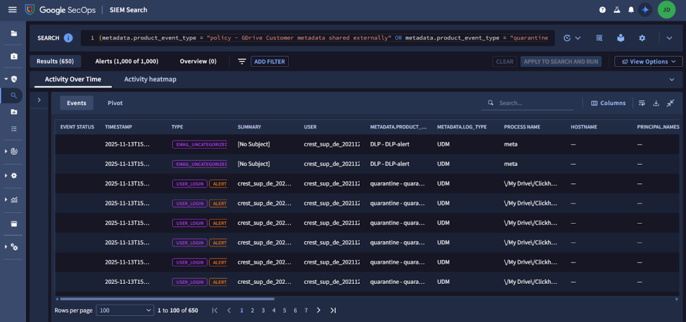The image size is (686, 322).
Task: Toggle text wrap in the table
Action: pos(642,103)
